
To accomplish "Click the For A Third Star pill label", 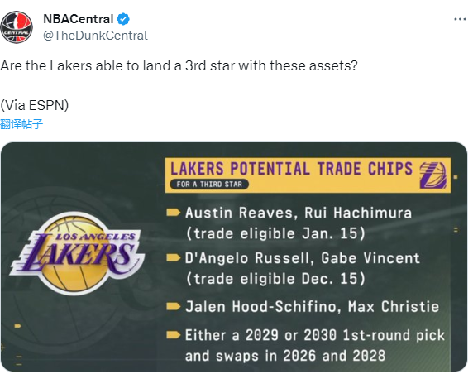I will click(209, 185).
